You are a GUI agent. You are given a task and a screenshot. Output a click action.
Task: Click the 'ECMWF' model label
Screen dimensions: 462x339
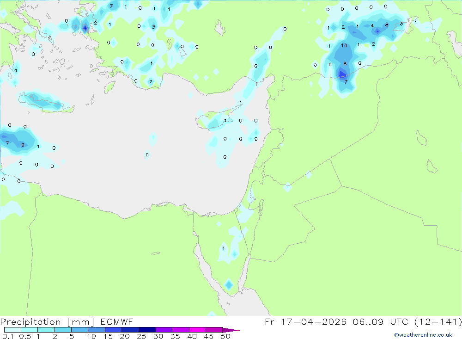pos(117,321)
